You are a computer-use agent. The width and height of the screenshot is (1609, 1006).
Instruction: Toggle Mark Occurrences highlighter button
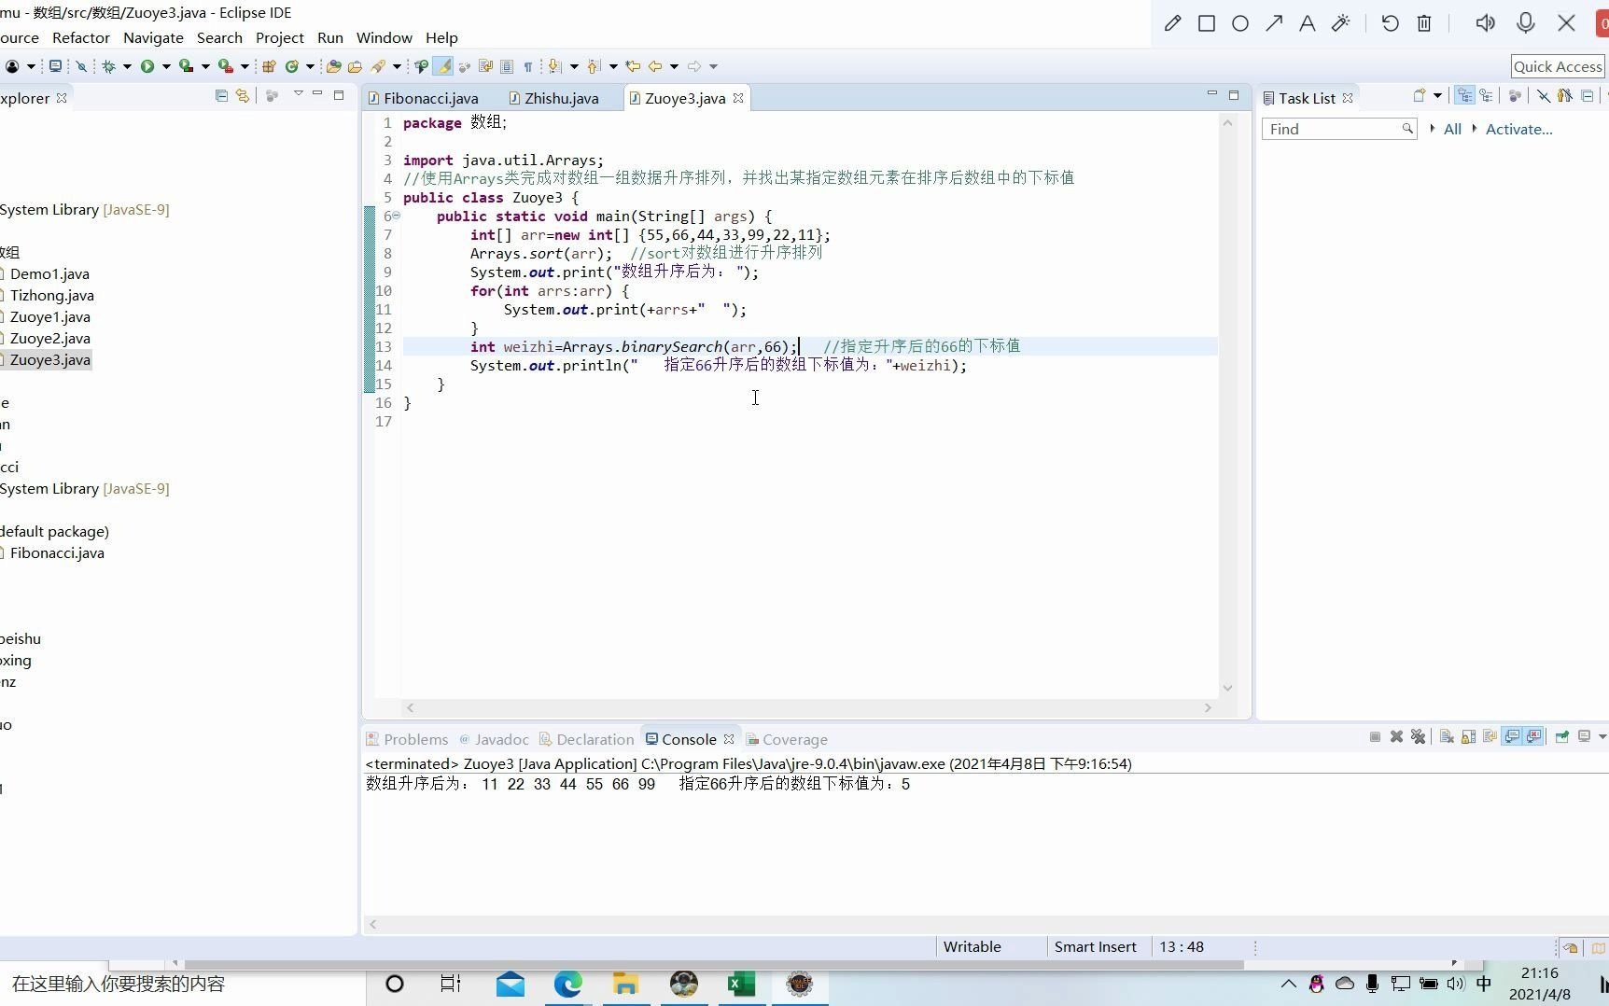point(443,66)
